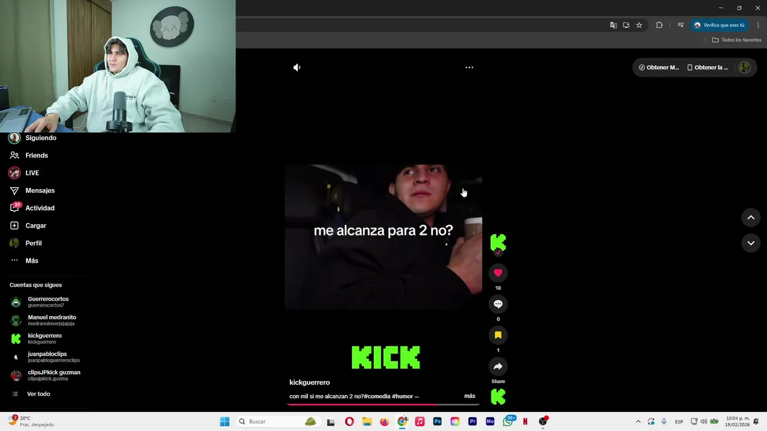Open the clock and date panel

click(x=738, y=421)
